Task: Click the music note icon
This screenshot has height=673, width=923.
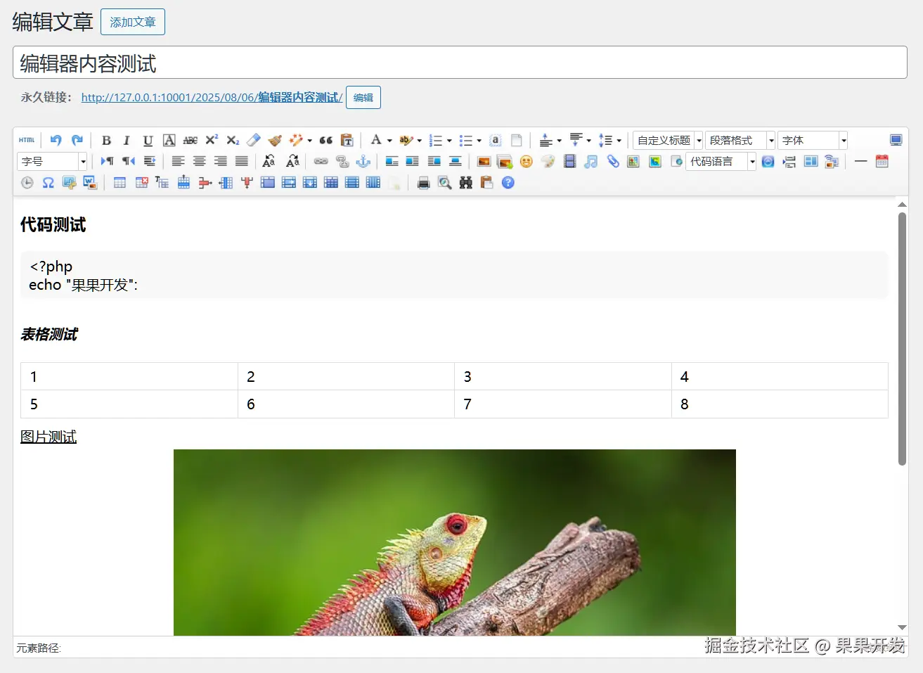Action: click(591, 162)
